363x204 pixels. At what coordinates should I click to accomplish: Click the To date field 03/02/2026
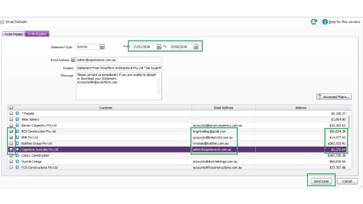tap(181, 46)
